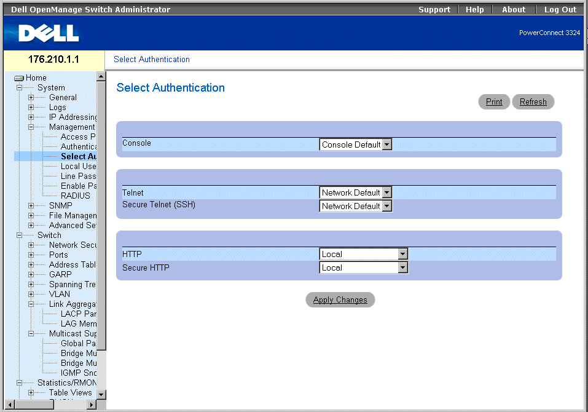The width and height of the screenshot is (588, 412).
Task: Collapse the Statistics/RMON tree node
Action: tap(19, 382)
